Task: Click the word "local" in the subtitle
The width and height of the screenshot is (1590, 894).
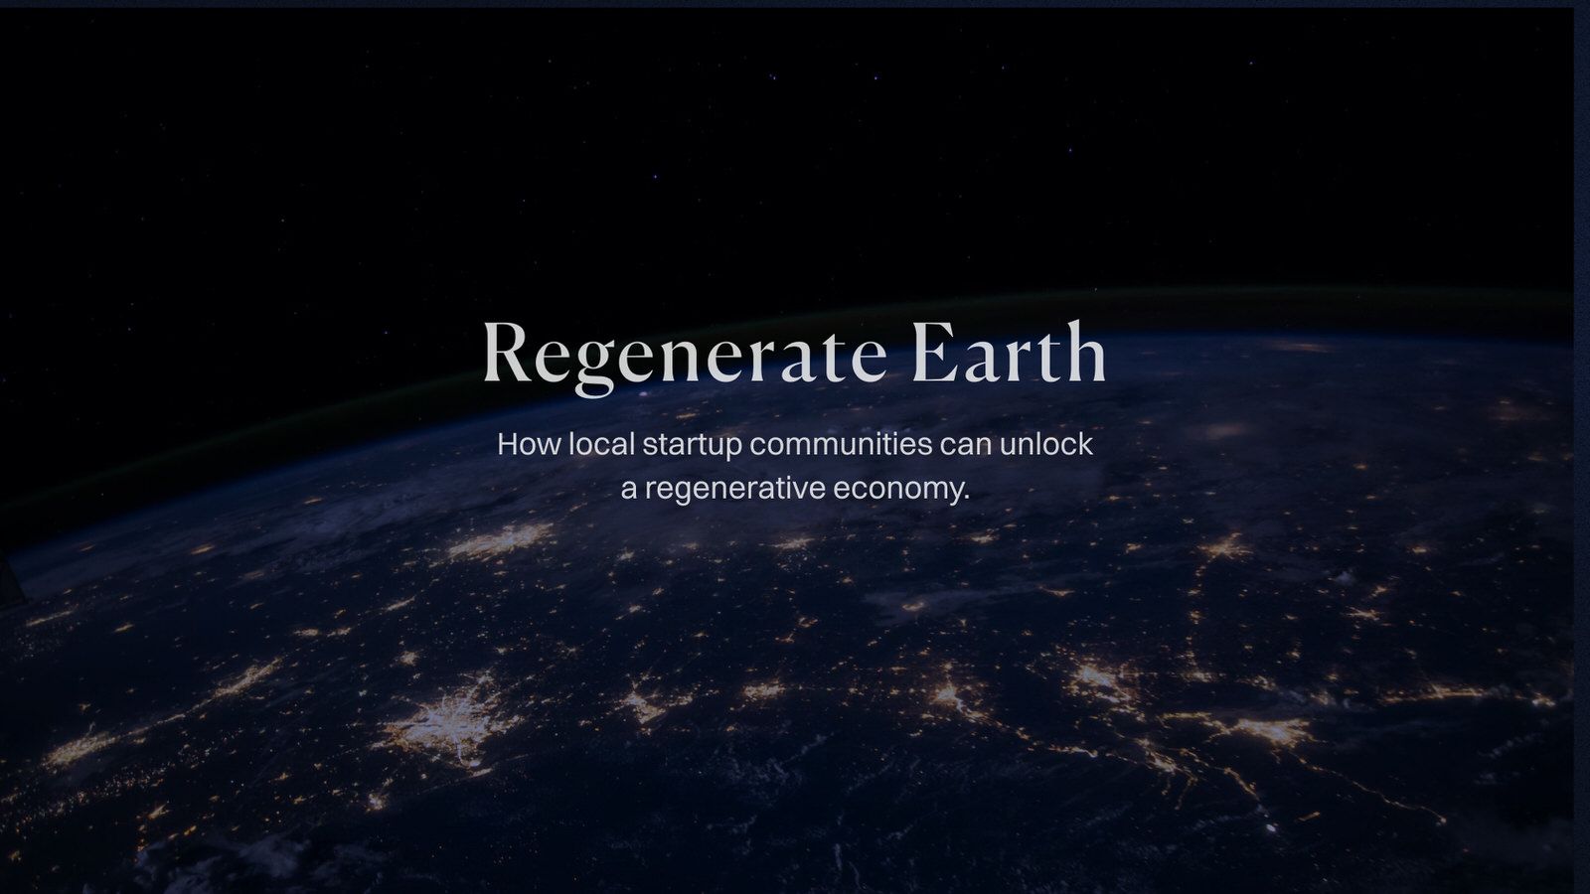Action: (601, 444)
